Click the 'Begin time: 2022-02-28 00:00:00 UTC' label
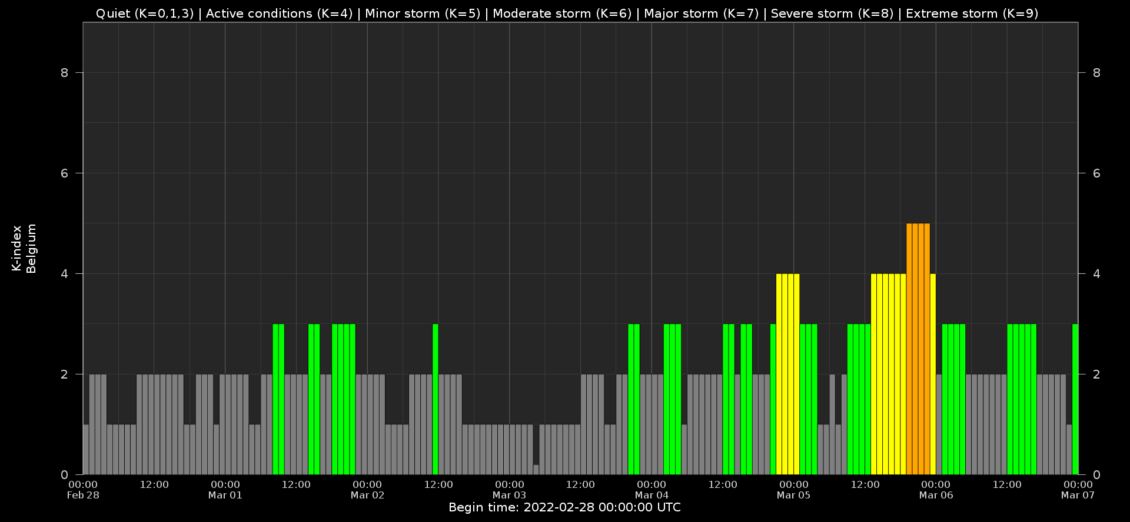Image resolution: width=1130 pixels, height=522 pixels. tap(564, 507)
